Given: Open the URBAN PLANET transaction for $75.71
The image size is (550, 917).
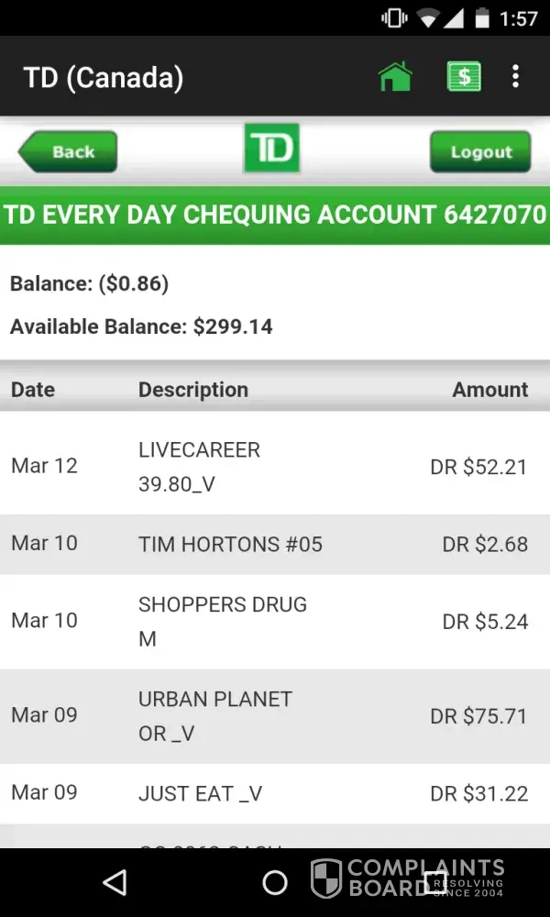Looking at the screenshot, I should point(275,715).
